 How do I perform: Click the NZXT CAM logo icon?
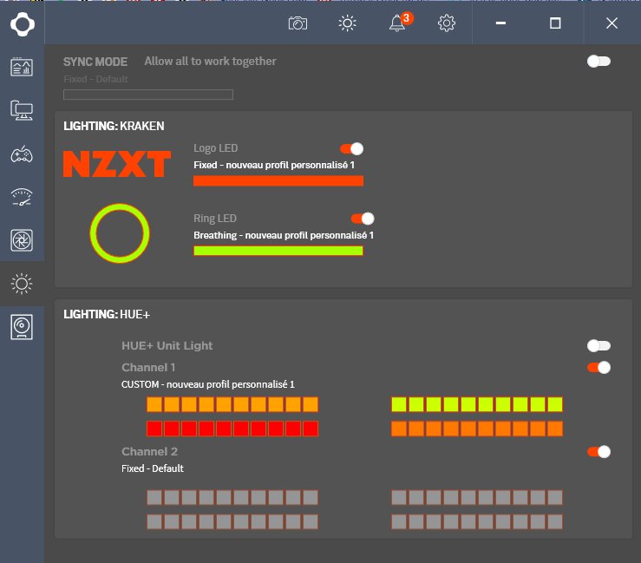[22, 23]
